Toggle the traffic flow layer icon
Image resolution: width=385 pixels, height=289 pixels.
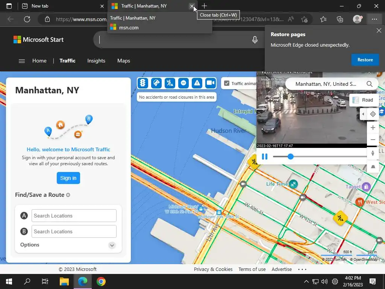[x=142, y=83]
